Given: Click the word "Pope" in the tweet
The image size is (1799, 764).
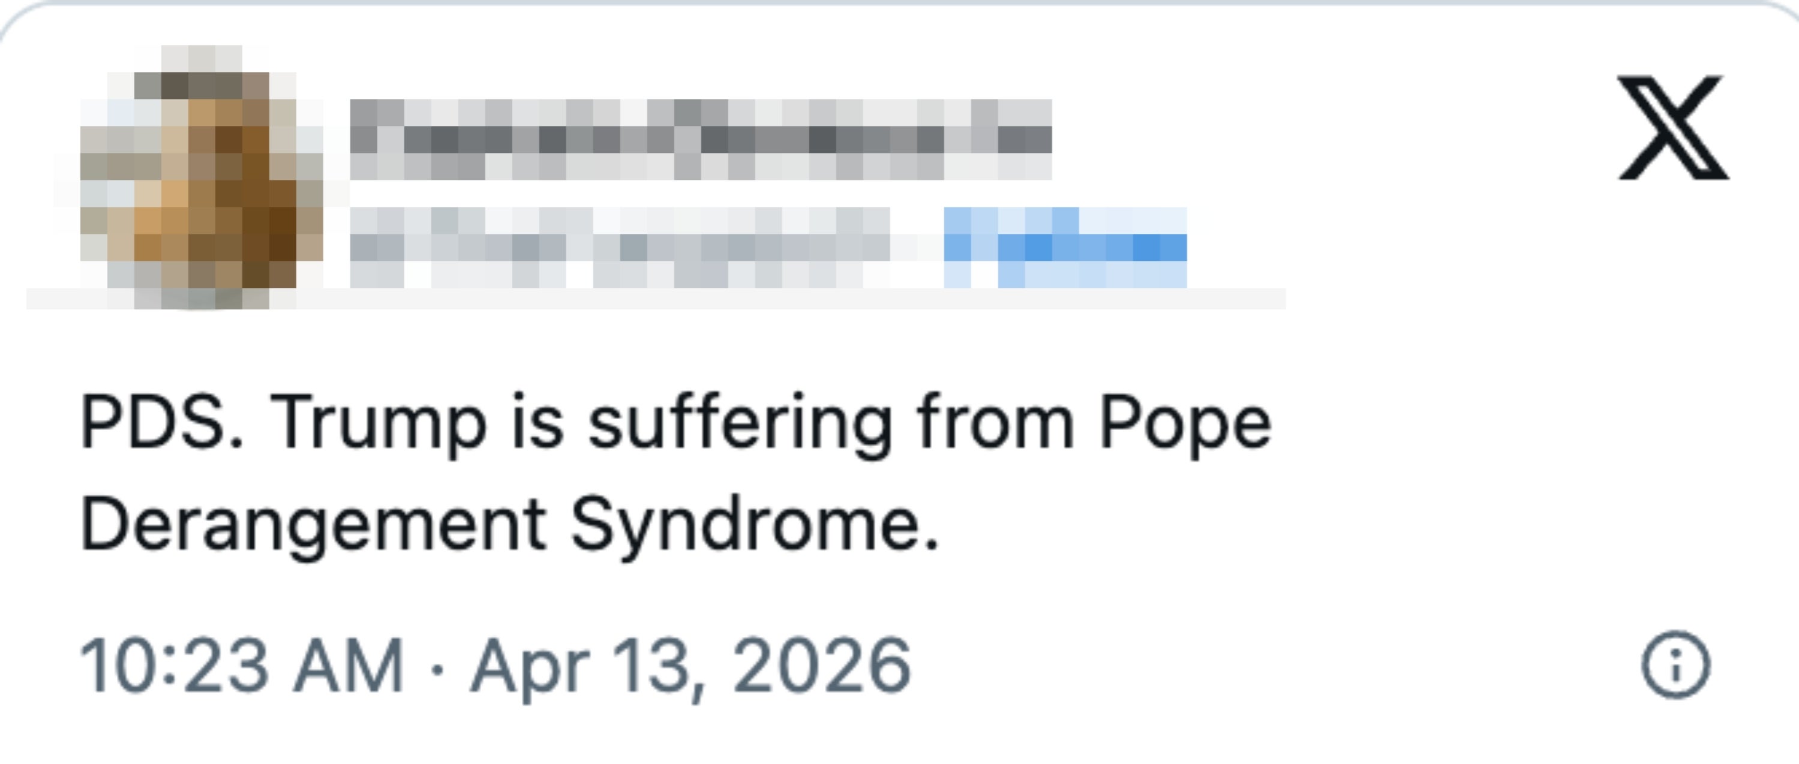Looking at the screenshot, I should pos(1184,423).
